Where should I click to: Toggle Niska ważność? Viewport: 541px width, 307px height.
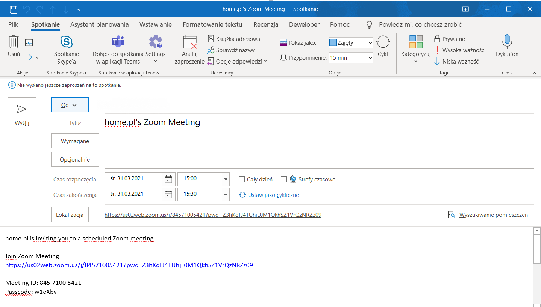coord(456,61)
